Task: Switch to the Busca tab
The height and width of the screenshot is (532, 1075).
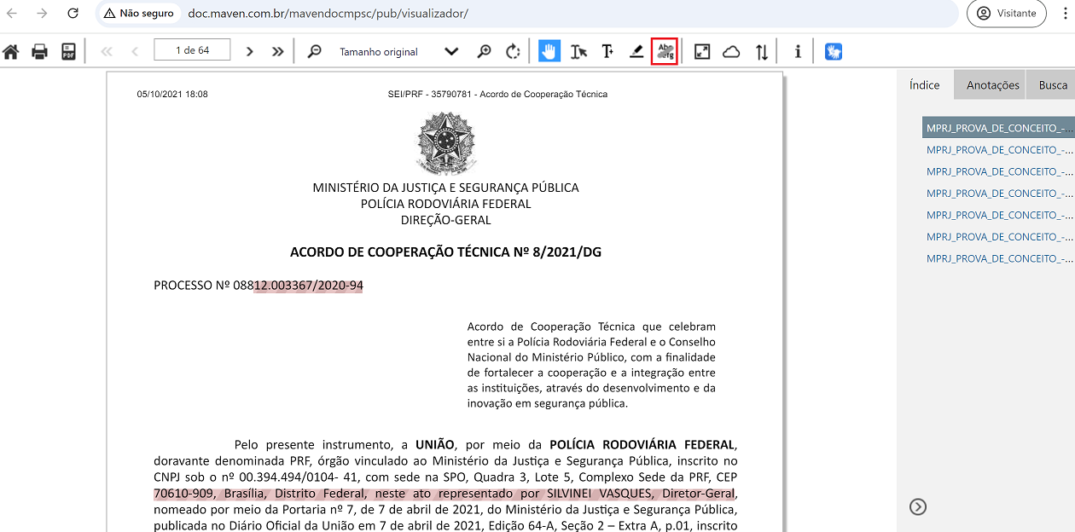Action: [1053, 84]
